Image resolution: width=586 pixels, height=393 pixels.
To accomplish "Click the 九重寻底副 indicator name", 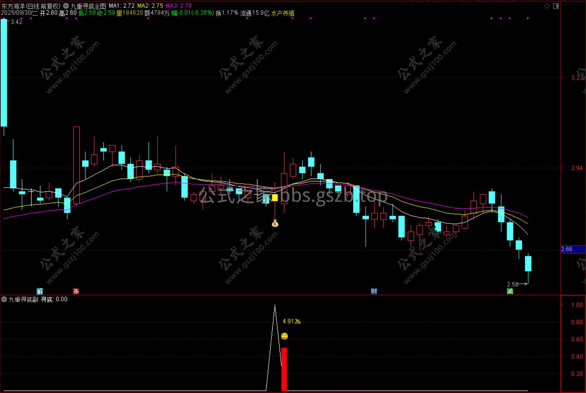I will [23, 299].
